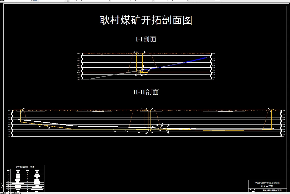Select the 矿井巷道名称一览表 table title
Screen dimensions: 290x194
(25, 167)
